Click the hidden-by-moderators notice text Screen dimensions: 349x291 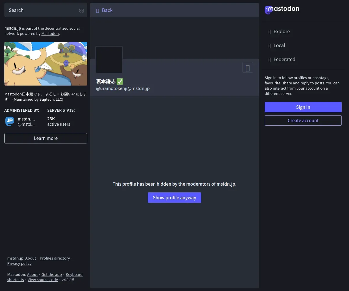174,184
